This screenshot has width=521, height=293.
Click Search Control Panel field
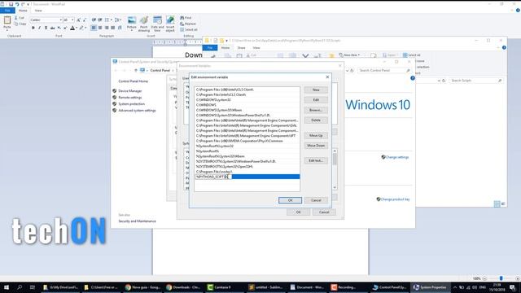[x=384, y=71]
